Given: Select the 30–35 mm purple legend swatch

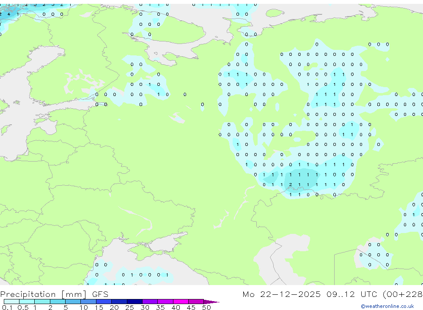Looking at the screenshot, I should [150, 302].
